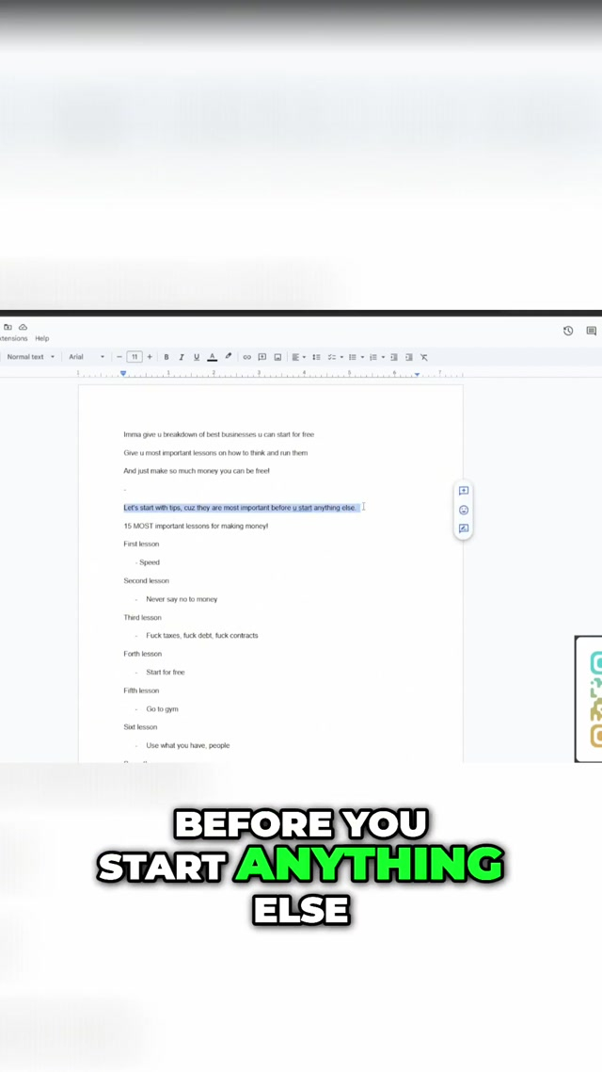Toggle italic text formatting
The height and width of the screenshot is (1072, 602).
coord(182,357)
